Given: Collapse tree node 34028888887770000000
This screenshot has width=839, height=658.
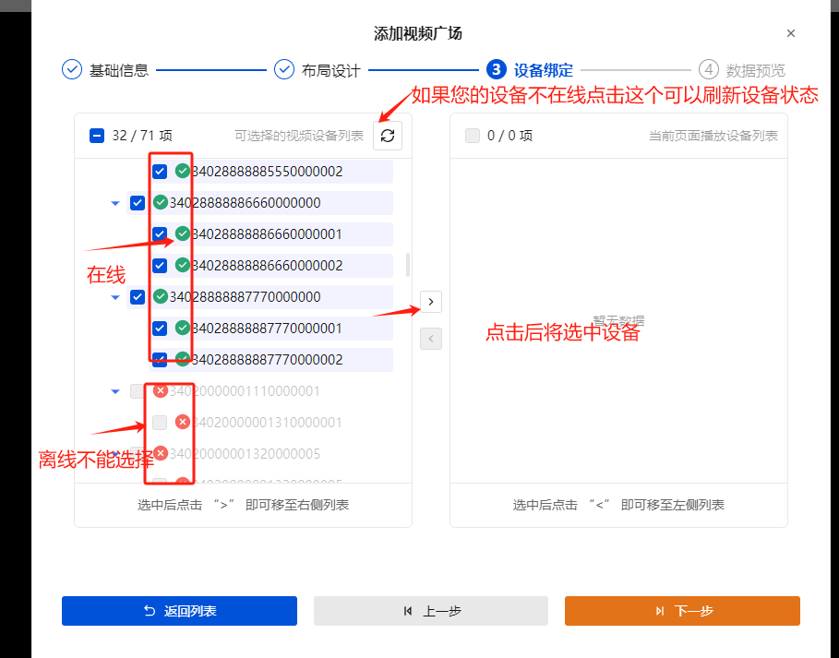Looking at the screenshot, I should coord(115,296).
